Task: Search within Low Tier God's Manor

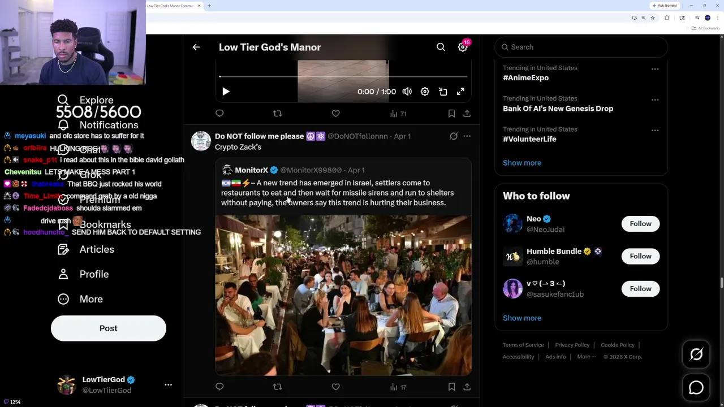Action: tap(441, 47)
